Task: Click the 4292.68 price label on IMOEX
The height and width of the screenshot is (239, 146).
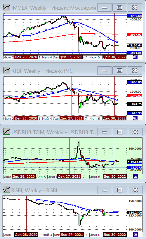Action: [134, 16]
